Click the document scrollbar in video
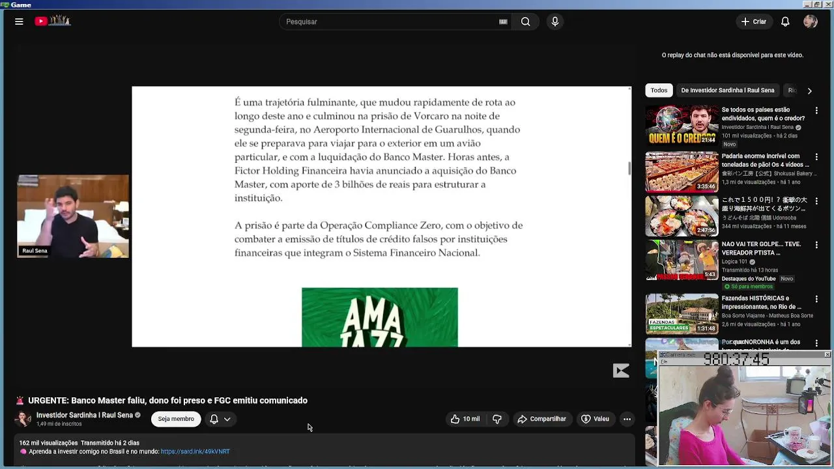The width and height of the screenshot is (834, 469). (629, 168)
